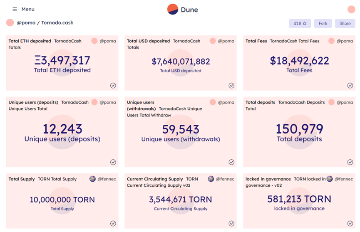Image resolution: width=360 pixels, height=232 pixels.
Task: Open the @poma / Tornado.cash dashboard title
Action: [45, 23]
